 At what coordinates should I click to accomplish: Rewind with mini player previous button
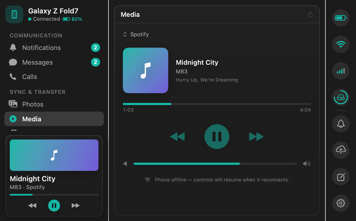32,206
